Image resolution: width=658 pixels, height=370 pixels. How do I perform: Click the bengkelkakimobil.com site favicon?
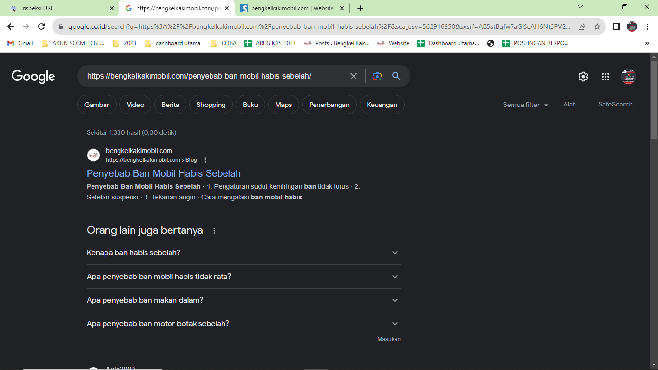93,155
